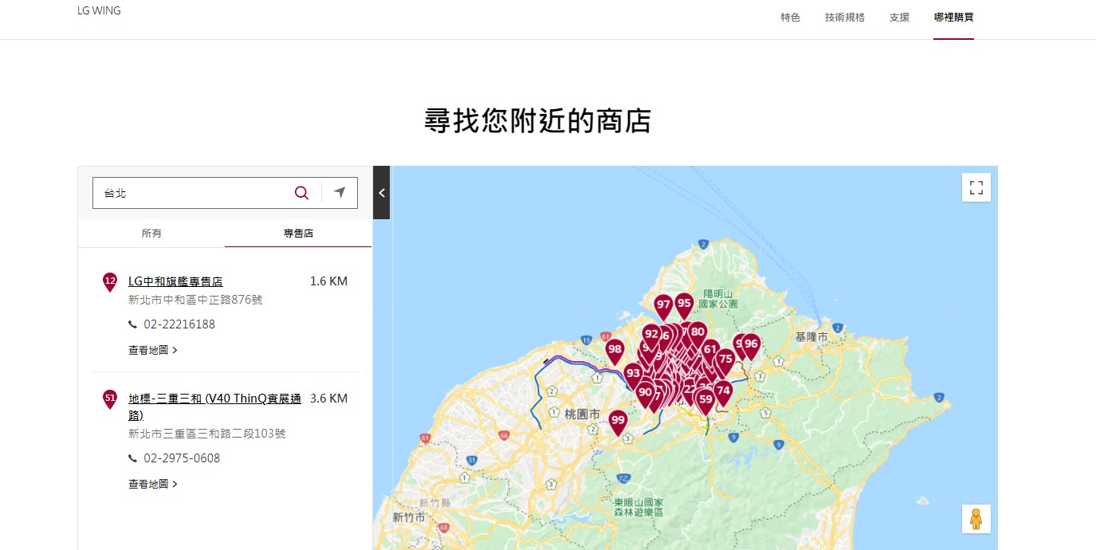Click LG WING product title
Screen dimensions: 1096x550
pyautogui.click(x=99, y=11)
